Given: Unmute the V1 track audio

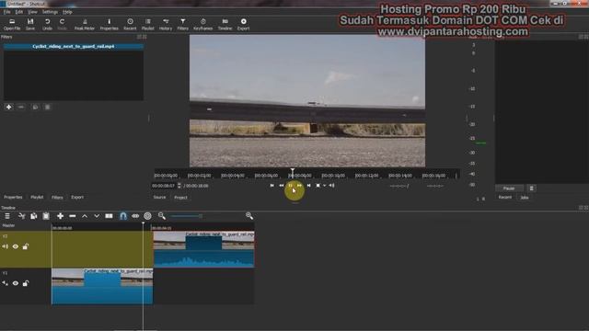Looking at the screenshot, I should click(6, 283).
